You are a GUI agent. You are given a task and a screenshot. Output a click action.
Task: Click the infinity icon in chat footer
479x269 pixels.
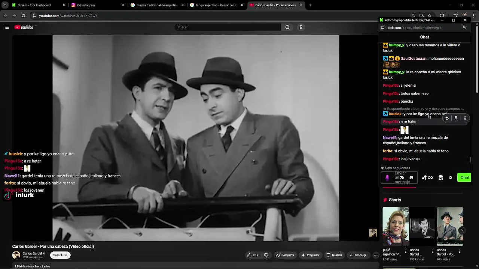coord(430,178)
